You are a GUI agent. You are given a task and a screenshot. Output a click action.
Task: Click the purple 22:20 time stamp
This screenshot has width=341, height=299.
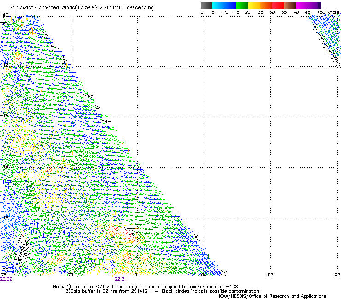(x=6, y=279)
